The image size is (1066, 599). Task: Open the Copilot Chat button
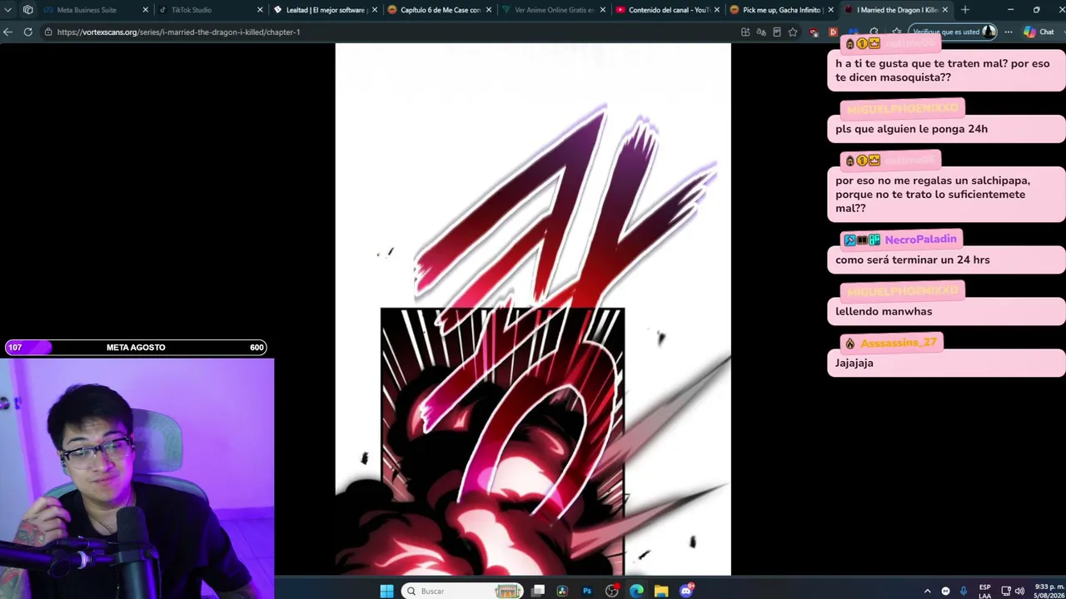[x=1039, y=32]
